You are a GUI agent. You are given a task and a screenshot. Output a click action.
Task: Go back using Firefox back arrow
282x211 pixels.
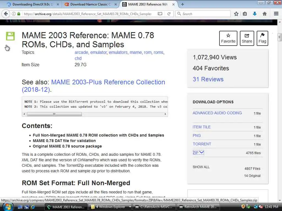pyautogui.click(x=6, y=14)
